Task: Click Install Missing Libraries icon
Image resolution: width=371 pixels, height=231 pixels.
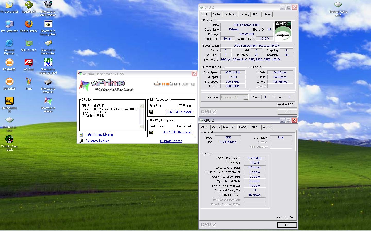Action: click(x=81, y=134)
